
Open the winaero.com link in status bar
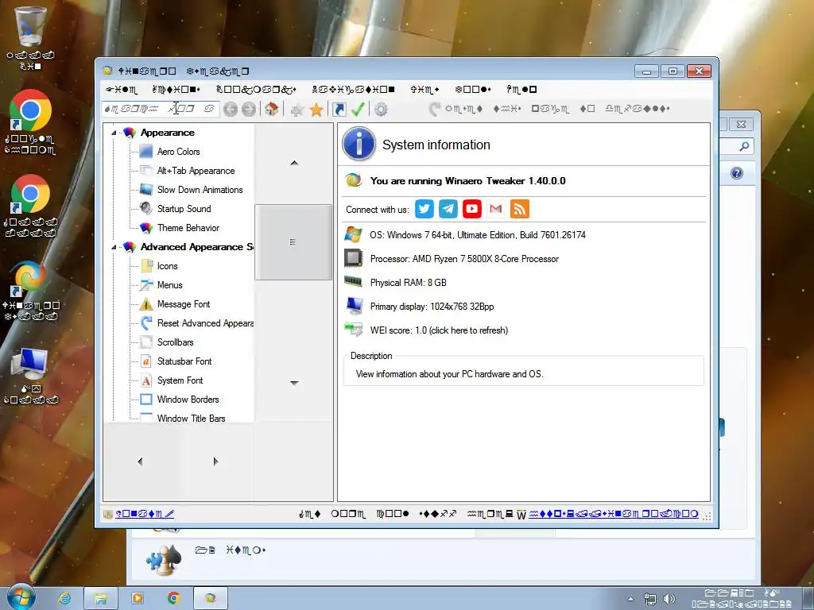coord(613,514)
